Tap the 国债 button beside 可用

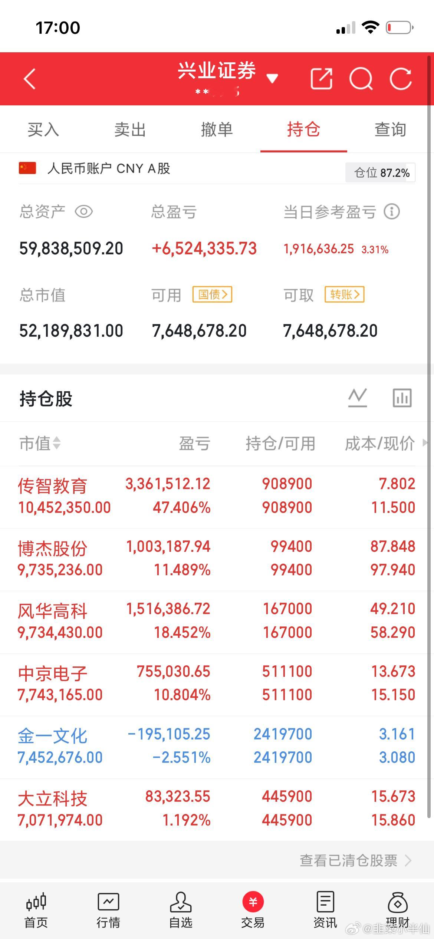tap(212, 294)
